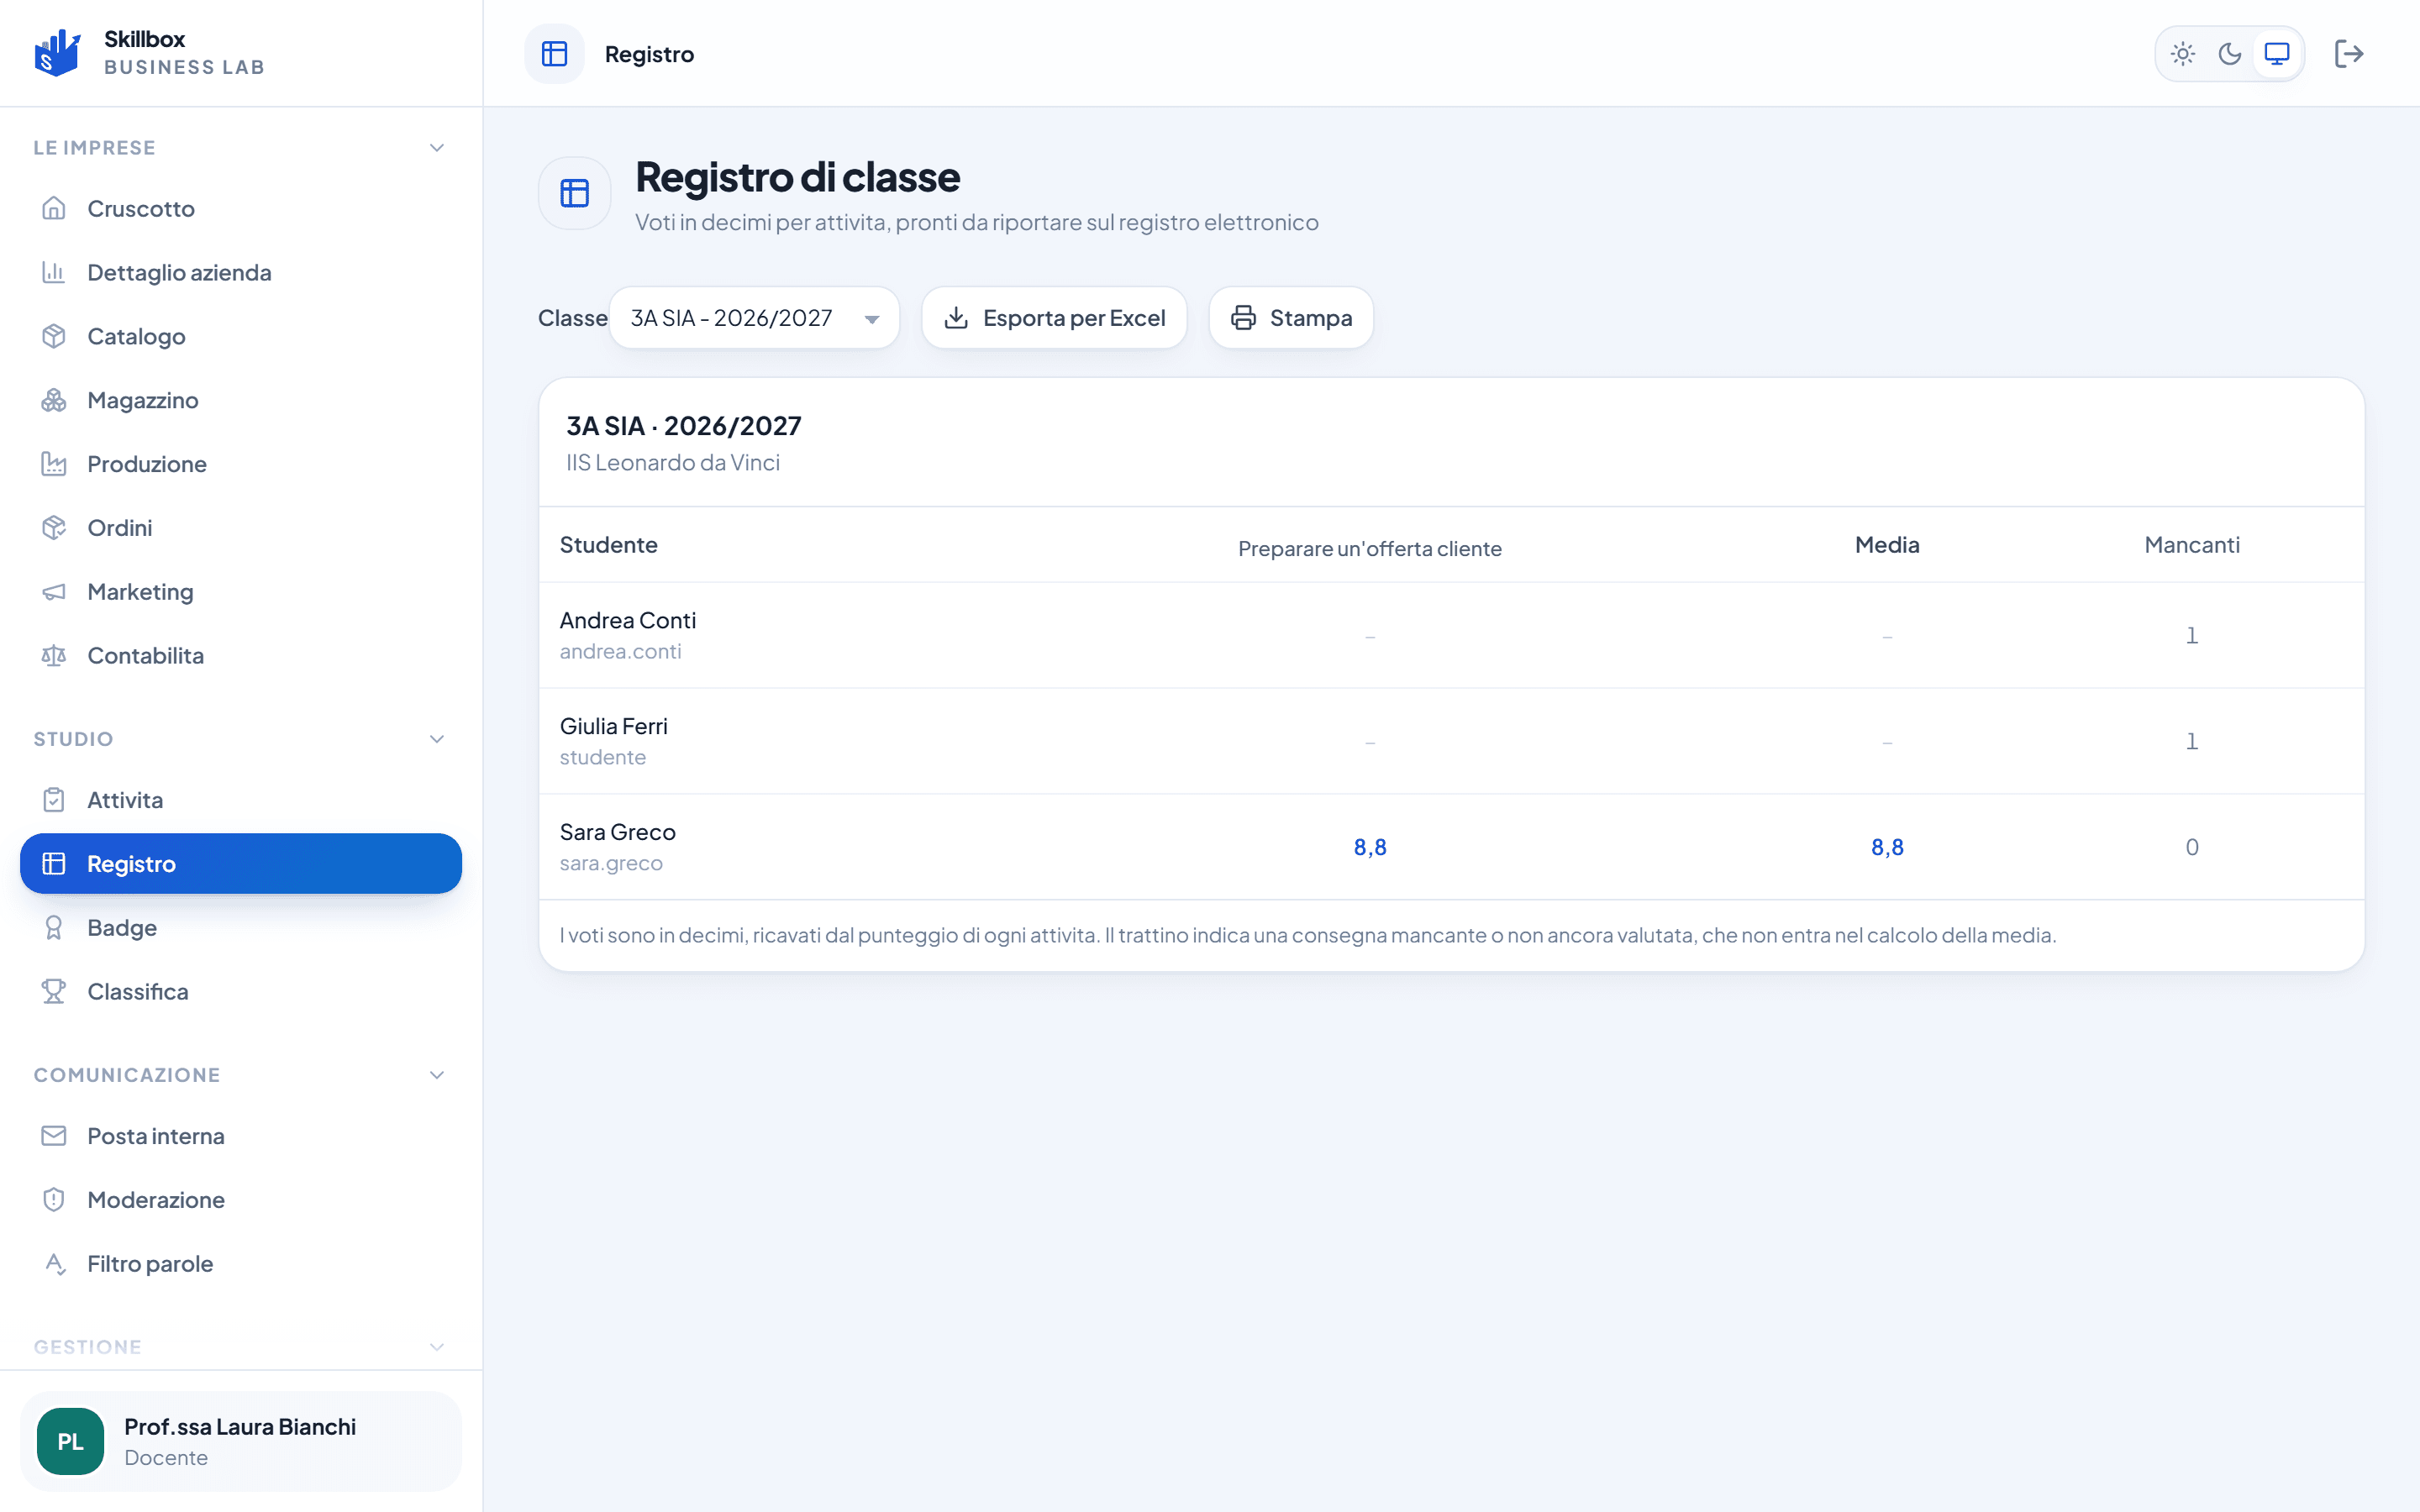Screen dimensions: 2420x1512
Task: Click the PL user avatar
Action: coord(70,1441)
